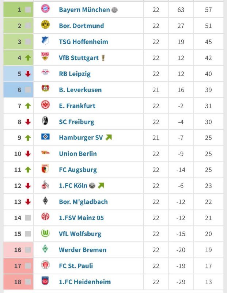Image resolution: width=227 pixels, height=293 pixels.
Task: Select the 1.FSV Mainz 05 link
Action: [x=81, y=218]
